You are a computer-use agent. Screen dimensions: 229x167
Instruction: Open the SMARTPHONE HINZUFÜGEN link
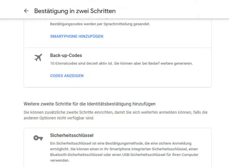click(77, 36)
